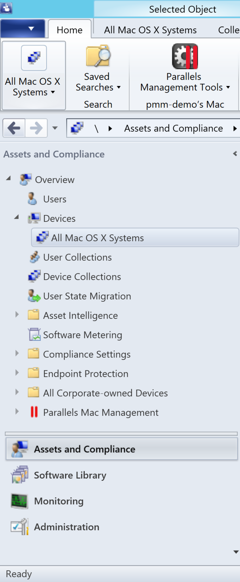Select the Software Metering tree item
Screen dimensions: 240x582
[x=82, y=335]
